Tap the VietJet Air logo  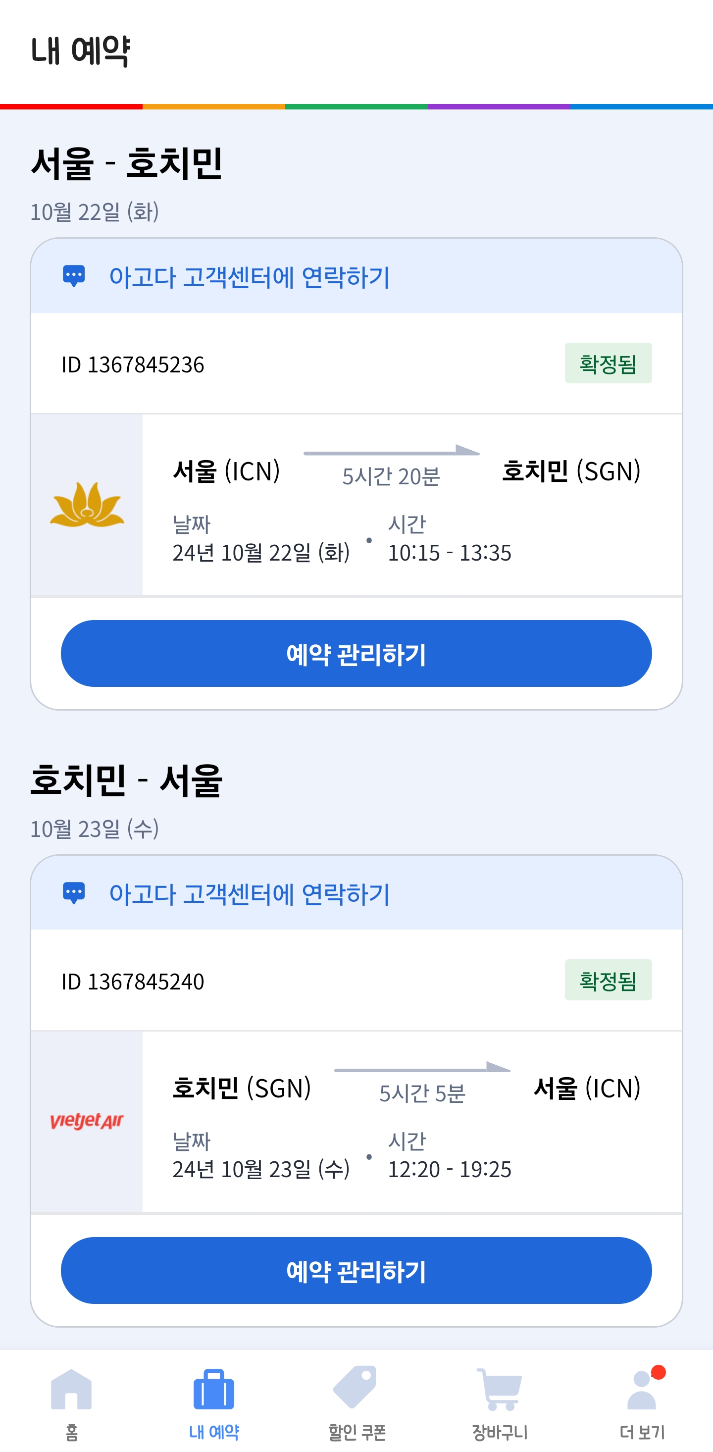pyautogui.click(x=87, y=1121)
